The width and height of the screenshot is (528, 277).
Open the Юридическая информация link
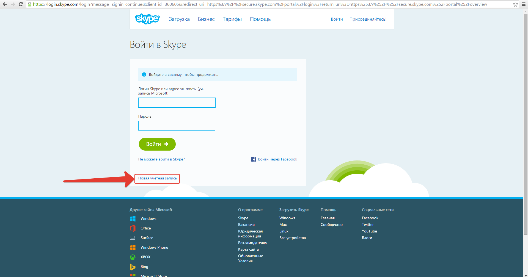(x=251, y=234)
